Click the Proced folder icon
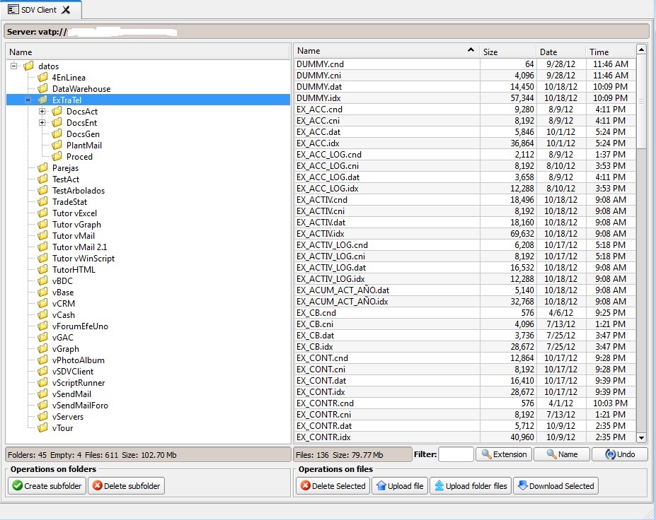The width and height of the screenshot is (656, 520). click(x=57, y=156)
